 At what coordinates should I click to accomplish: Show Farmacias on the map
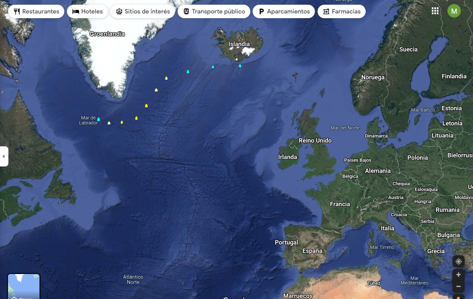(x=341, y=11)
